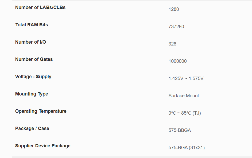Select the '575-BGA (31x31)' value
The height and width of the screenshot is (158, 252).
coord(187,148)
